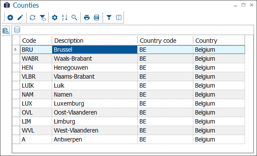Image resolution: width=257 pixels, height=156 pixels.
Task: Sort by Description column header
Action: point(95,41)
